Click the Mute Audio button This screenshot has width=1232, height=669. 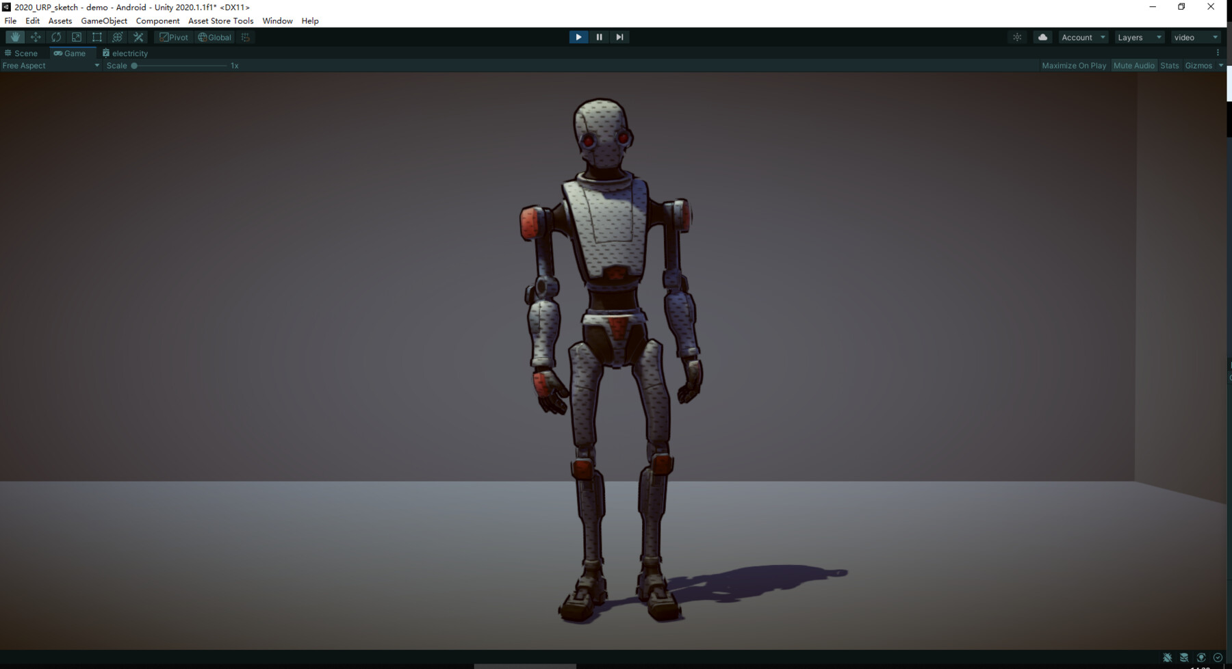1133,65
